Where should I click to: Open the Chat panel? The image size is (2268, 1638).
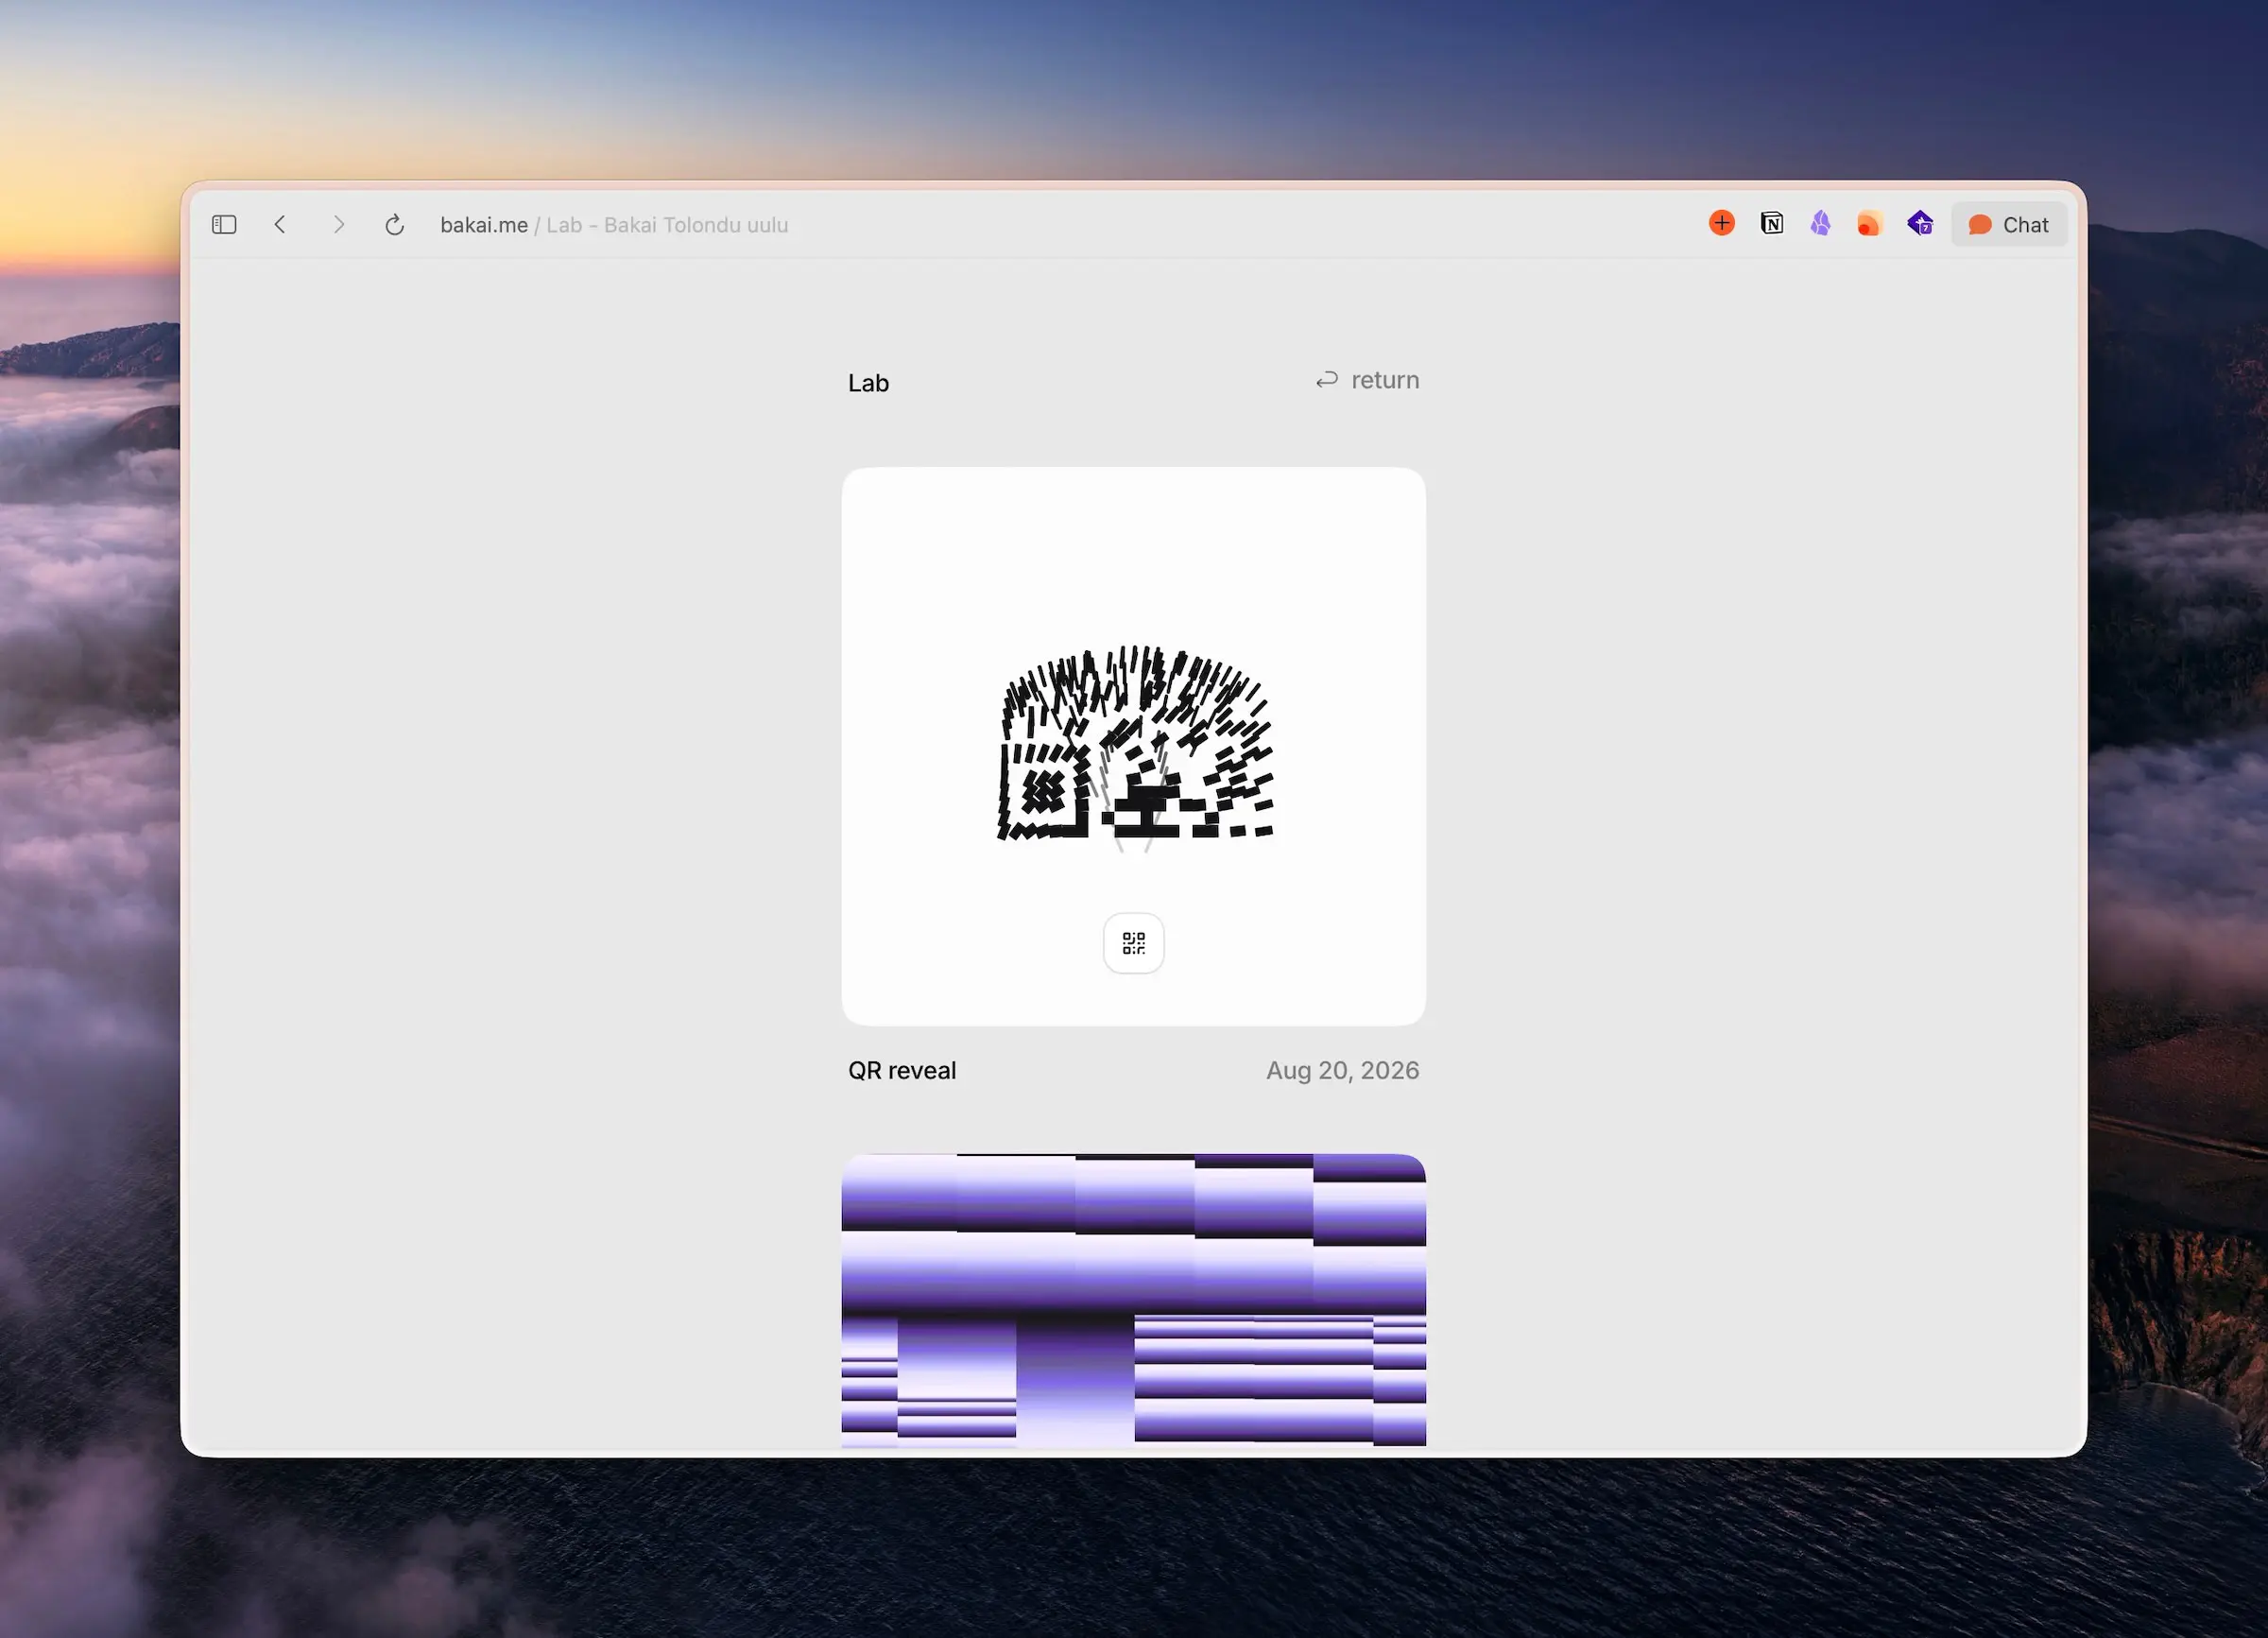(x=2008, y=225)
